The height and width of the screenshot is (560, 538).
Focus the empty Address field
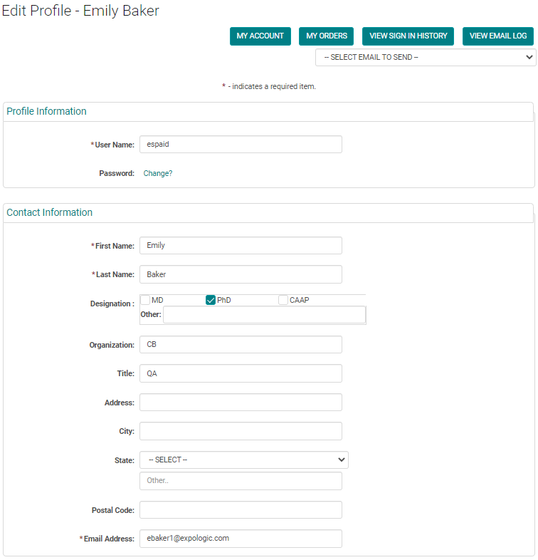(x=241, y=402)
